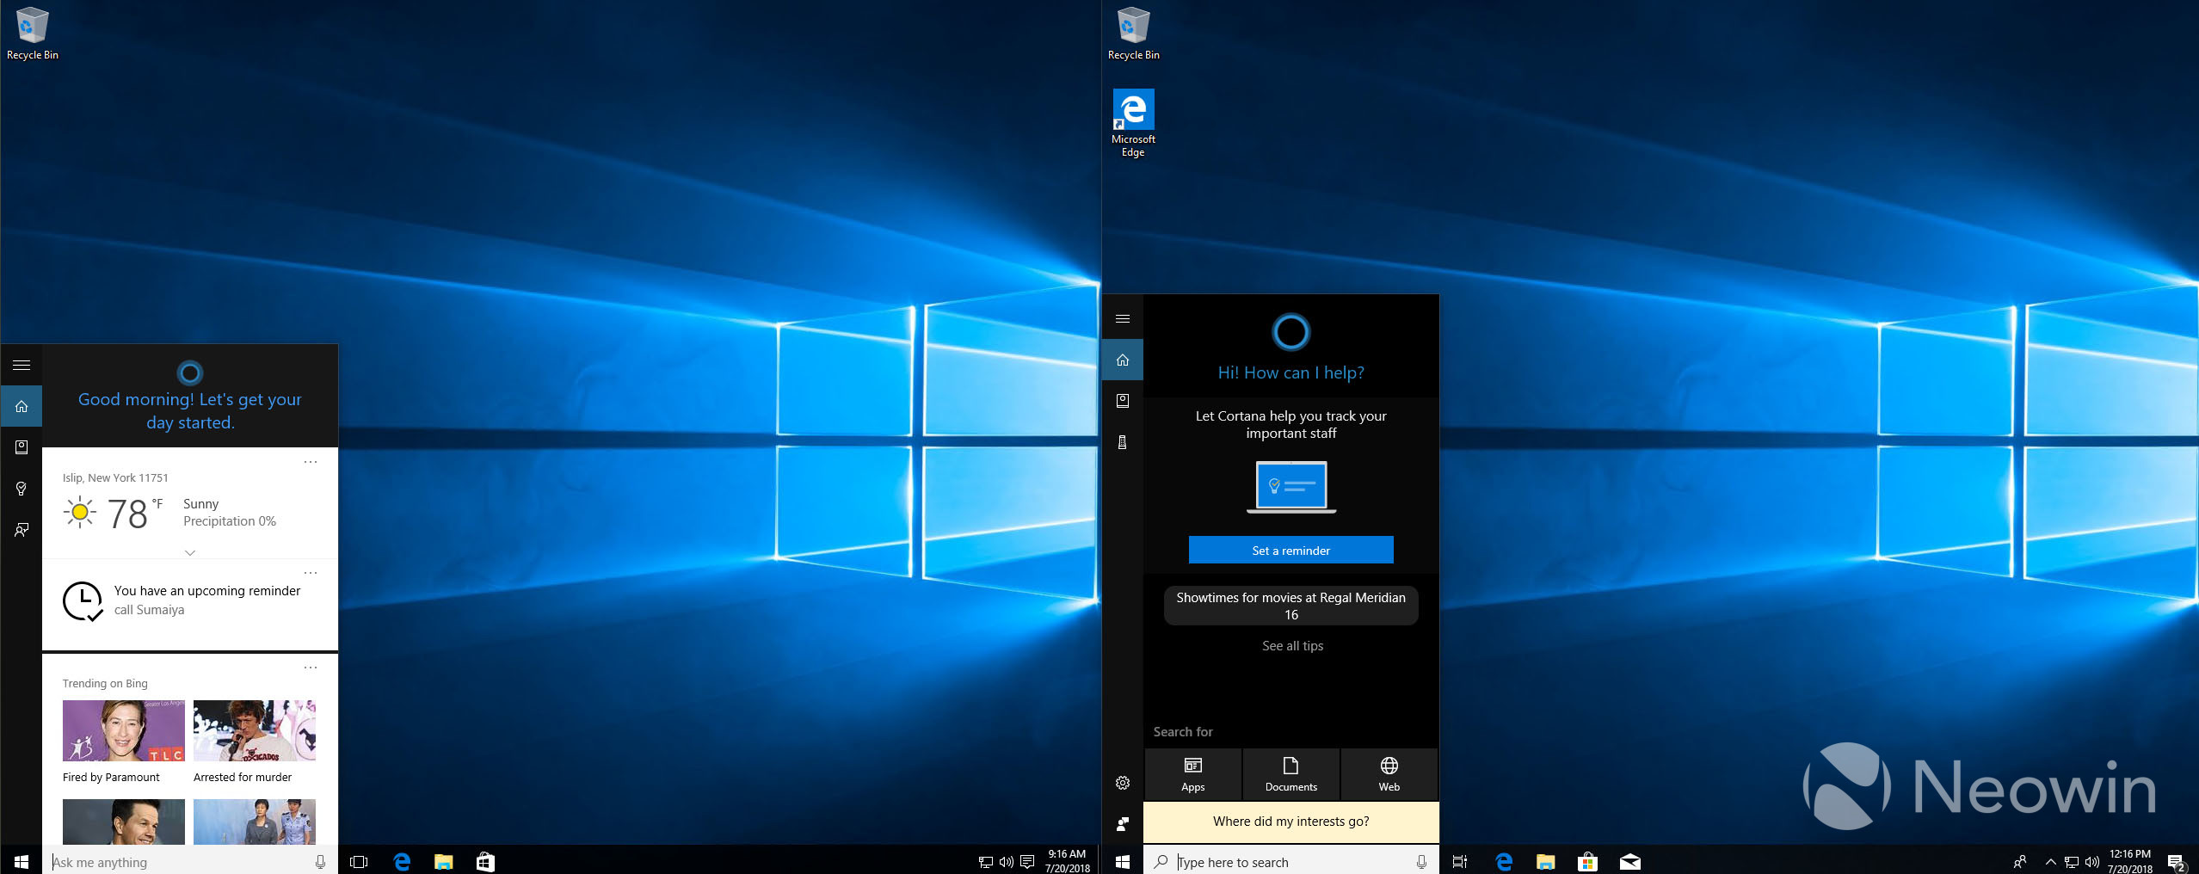The height and width of the screenshot is (874, 2199).
Task: Click microphone in 'Ask me anything' box
Action: (320, 862)
